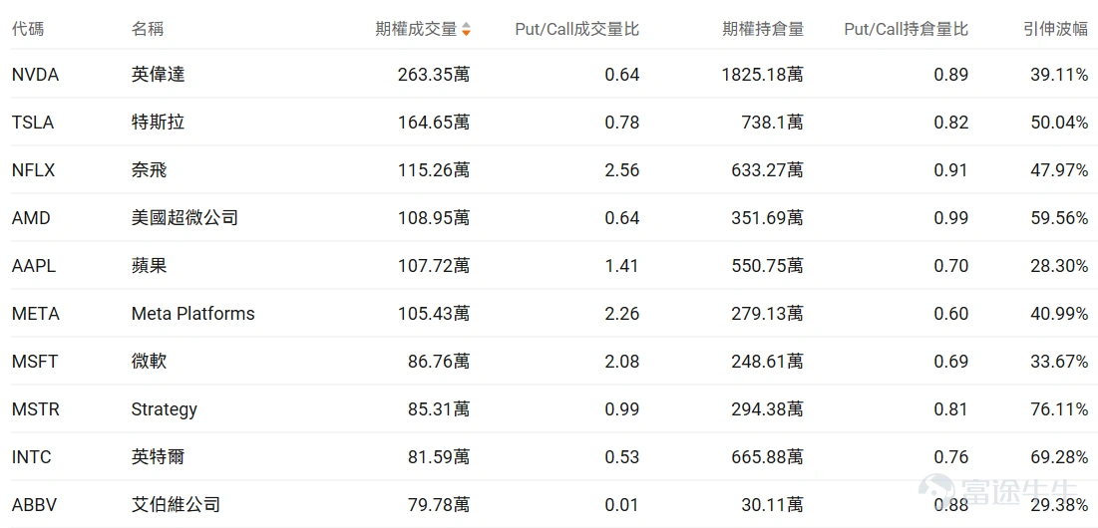Select the 名稱 column header
1098x528 pixels.
pos(147,29)
